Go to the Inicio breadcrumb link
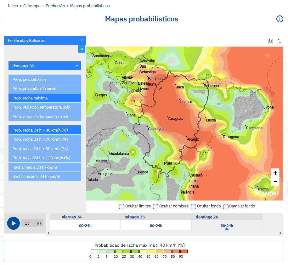This screenshot has height=265, width=288. pyautogui.click(x=13, y=6)
